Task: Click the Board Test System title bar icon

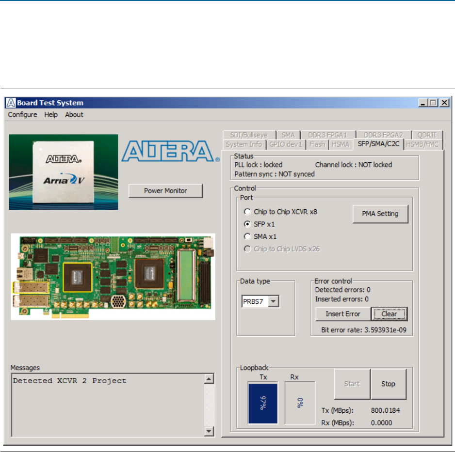Action: coord(11,103)
